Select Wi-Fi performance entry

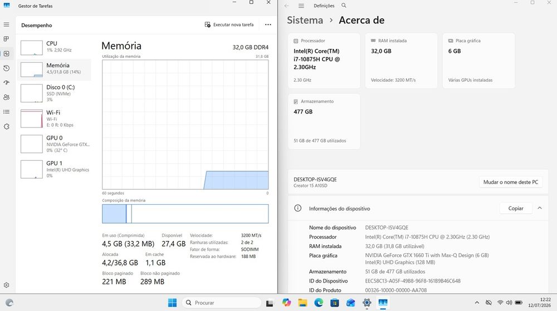tap(55, 119)
